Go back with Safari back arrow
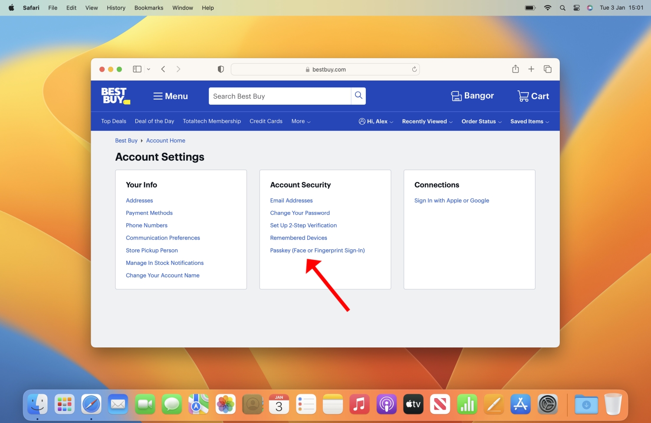This screenshot has width=651, height=423. (x=163, y=69)
